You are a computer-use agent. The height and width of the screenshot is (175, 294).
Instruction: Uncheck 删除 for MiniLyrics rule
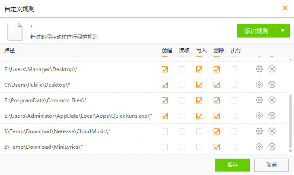click(x=217, y=147)
